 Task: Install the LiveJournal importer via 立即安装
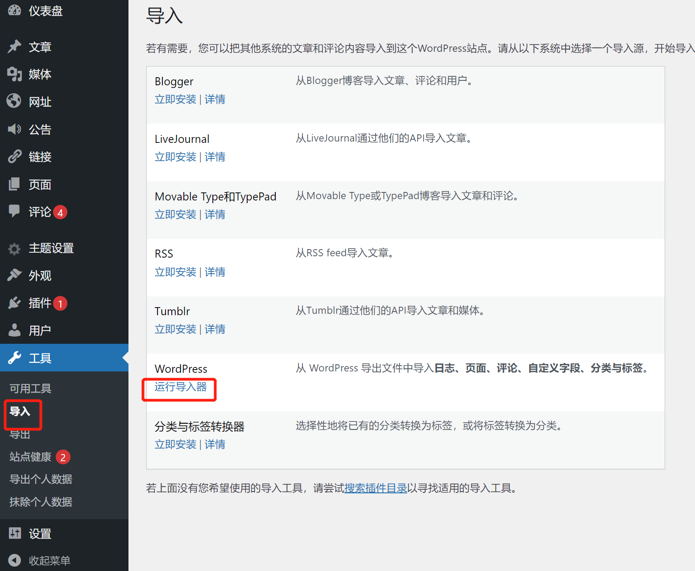coord(175,157)
